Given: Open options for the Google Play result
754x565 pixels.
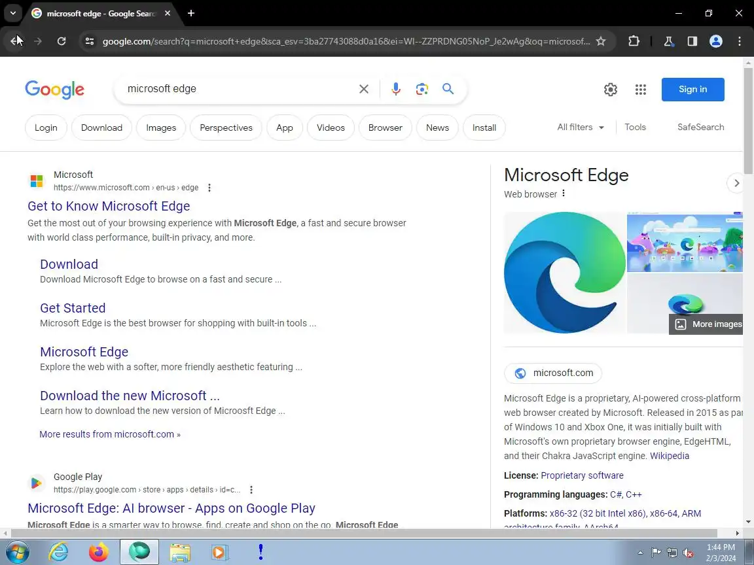Looking at the screenshot, I should pos(251,490).
